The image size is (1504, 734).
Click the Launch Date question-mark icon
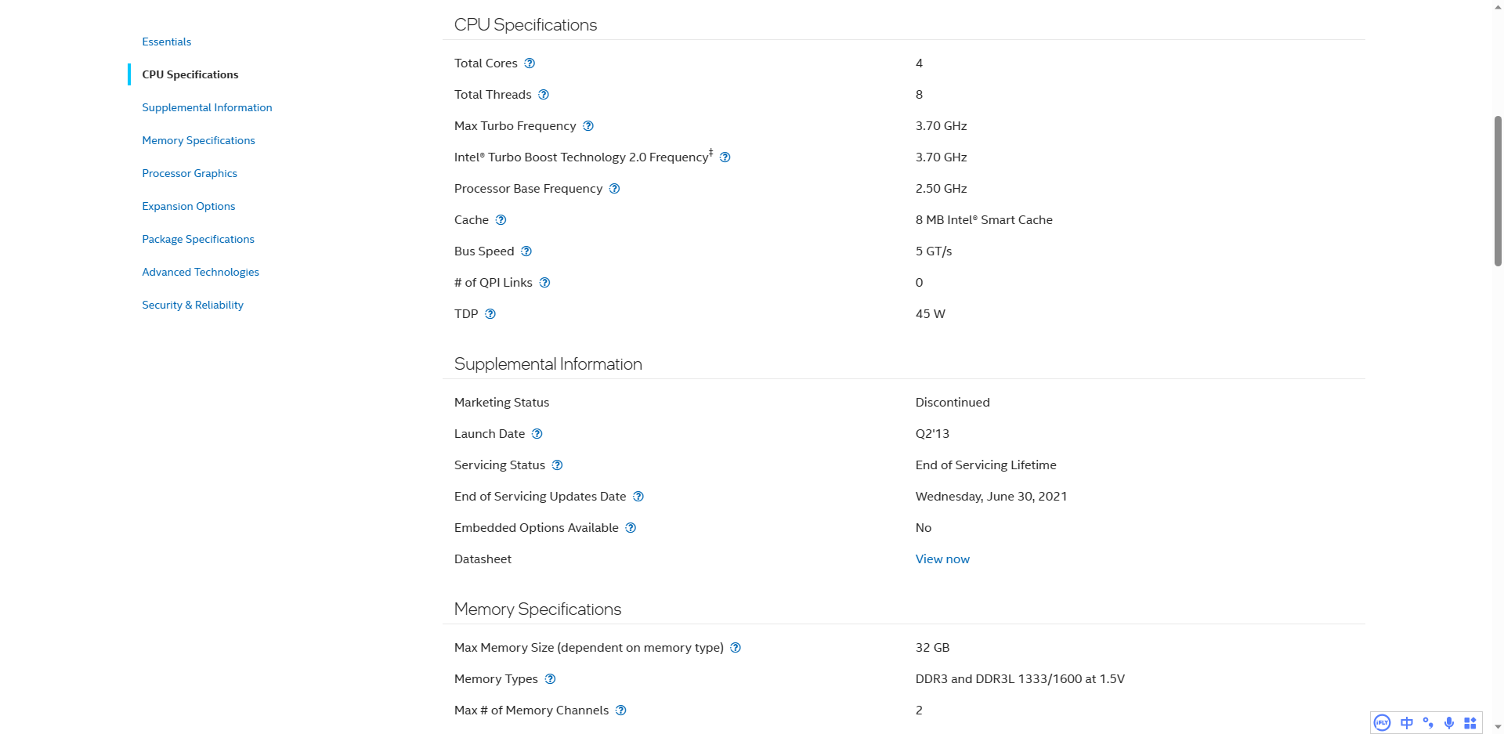point(537,434)
